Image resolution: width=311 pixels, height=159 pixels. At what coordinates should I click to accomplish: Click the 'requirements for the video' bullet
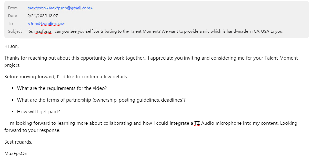pyautogui.click(x=62, y=88)
